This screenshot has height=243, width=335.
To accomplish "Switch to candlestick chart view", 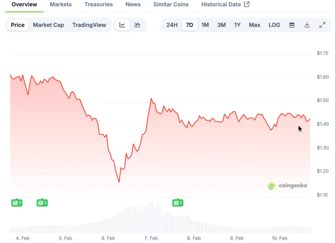I will [137, 25].
